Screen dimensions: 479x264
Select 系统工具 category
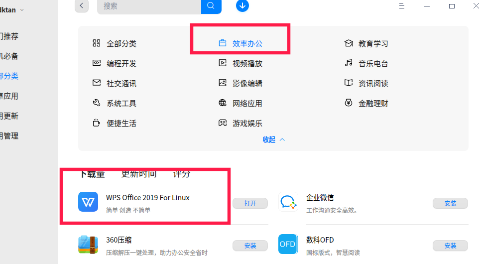(x=121, y=104)
